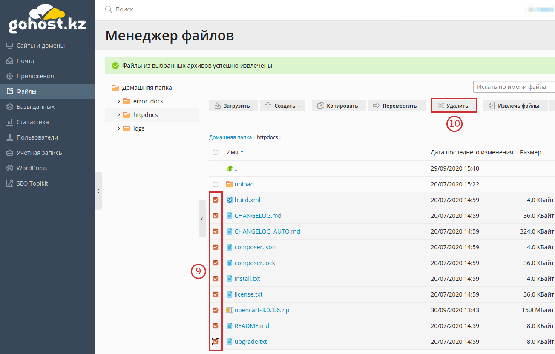Click the composer.json file icon

(230, 247)
